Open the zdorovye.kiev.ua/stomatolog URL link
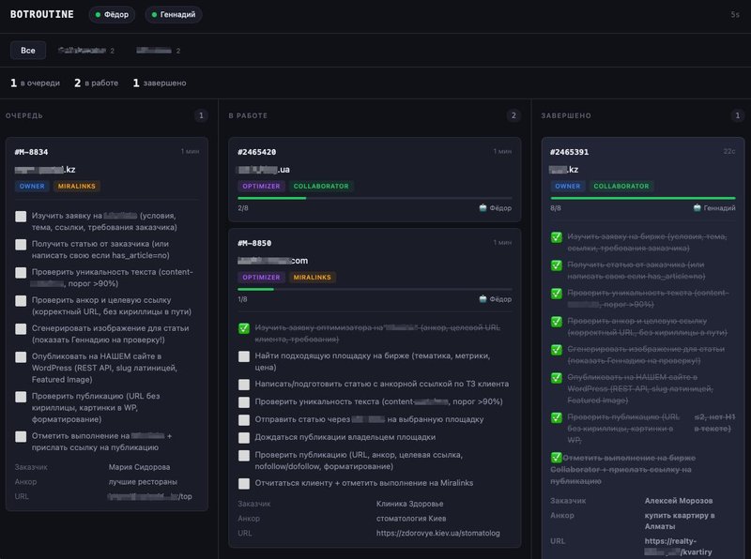 click(x=437, y=533)
